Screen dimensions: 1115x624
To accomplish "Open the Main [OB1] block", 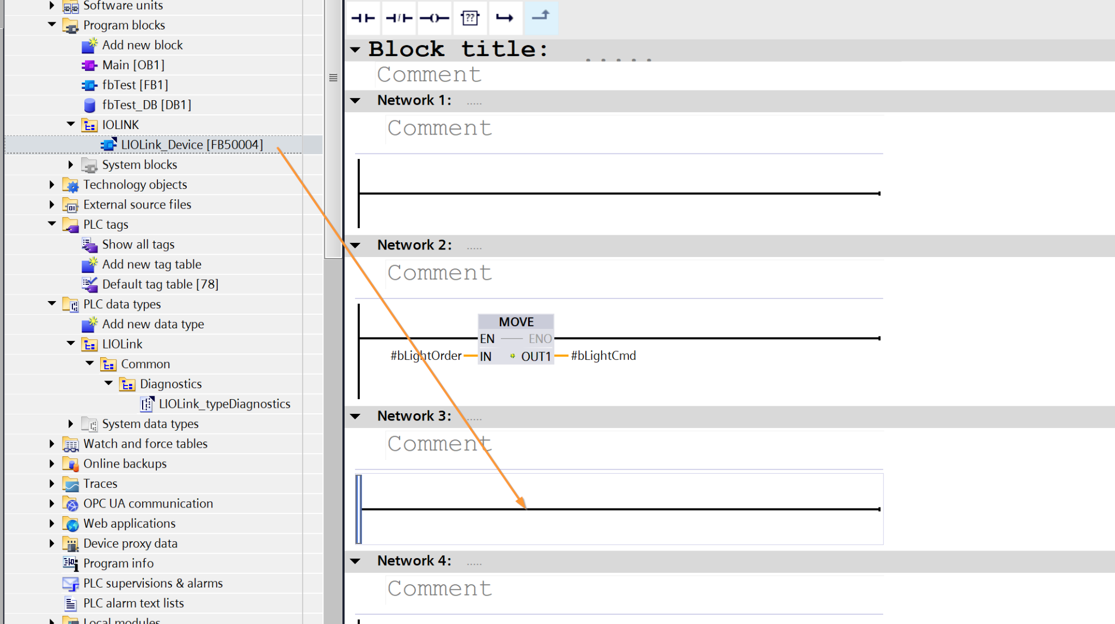I will point(133,65).
